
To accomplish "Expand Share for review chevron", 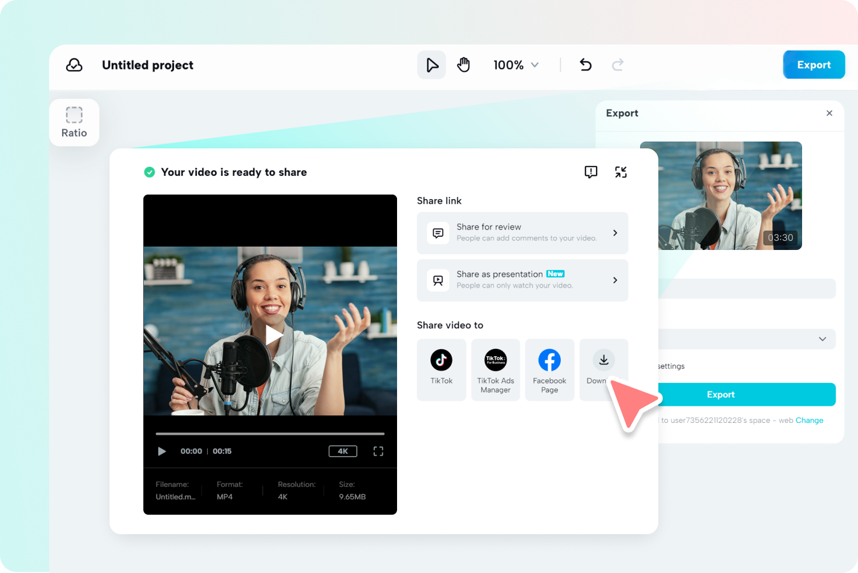I will (x=615, y=233).
